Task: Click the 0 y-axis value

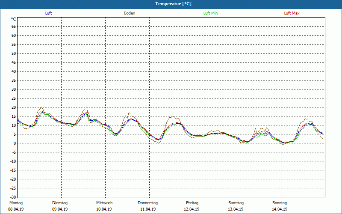Action: coord(15,143)
